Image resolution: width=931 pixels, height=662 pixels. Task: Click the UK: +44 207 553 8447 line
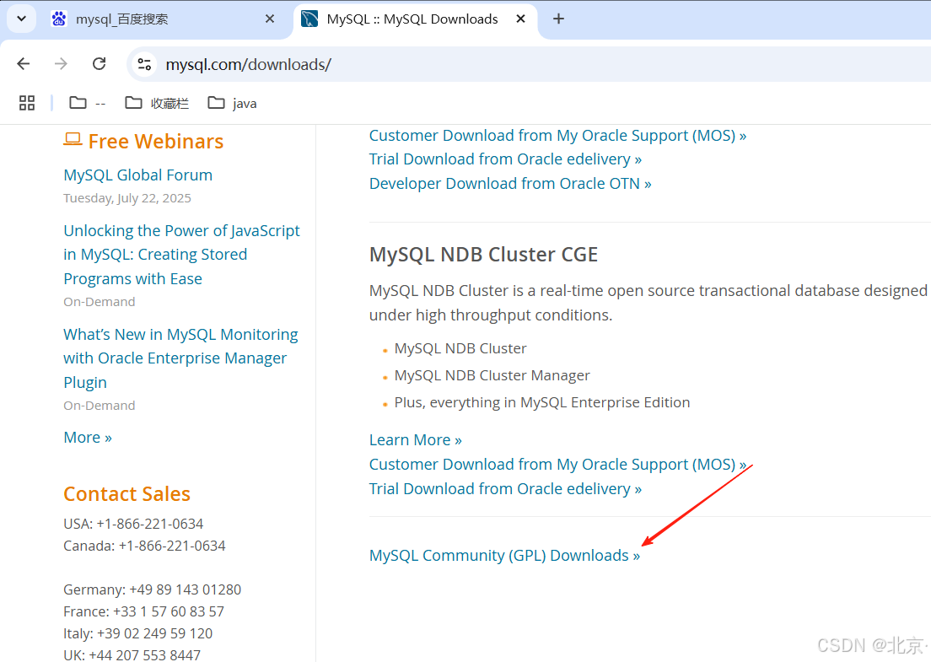[132, 655]
